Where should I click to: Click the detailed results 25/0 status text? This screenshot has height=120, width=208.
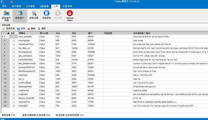pos(36,115)
